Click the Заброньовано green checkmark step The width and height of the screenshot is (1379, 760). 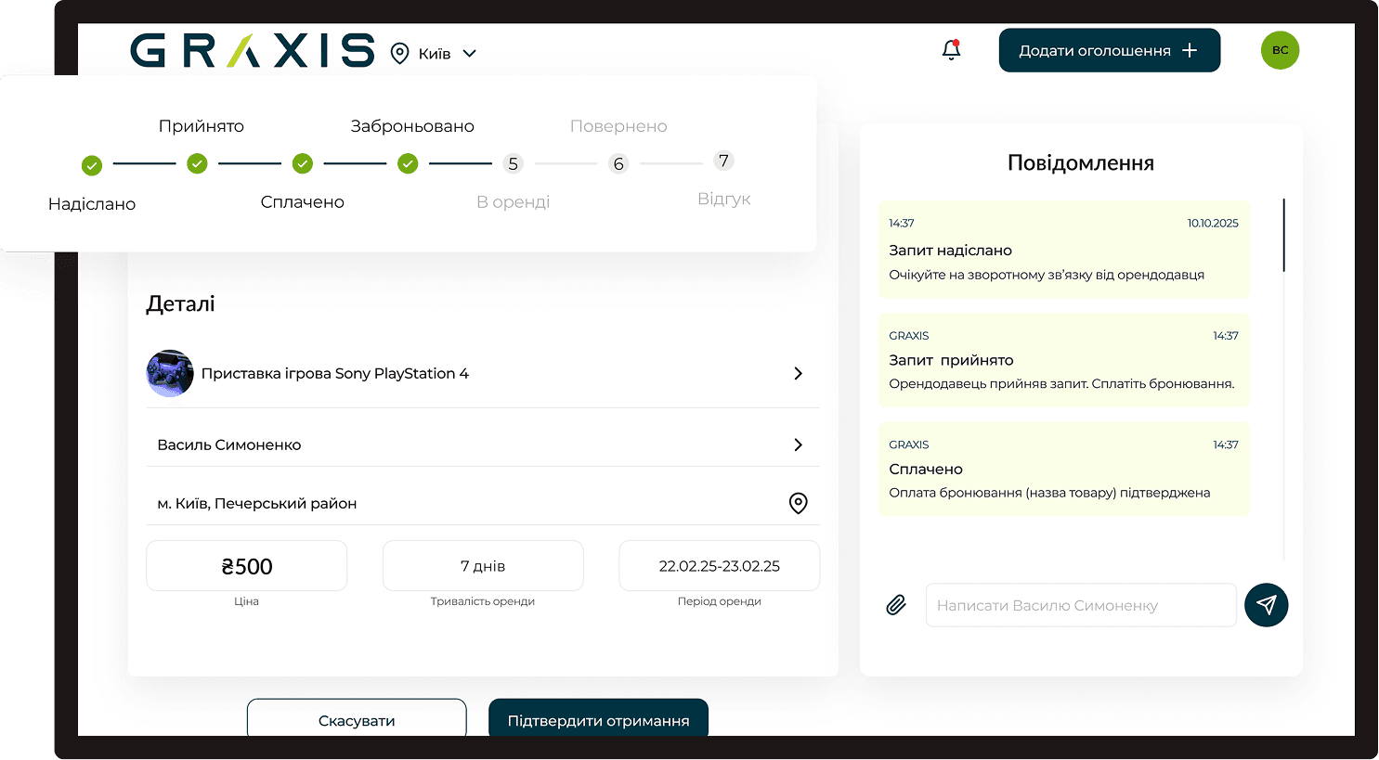coord(408,164)
